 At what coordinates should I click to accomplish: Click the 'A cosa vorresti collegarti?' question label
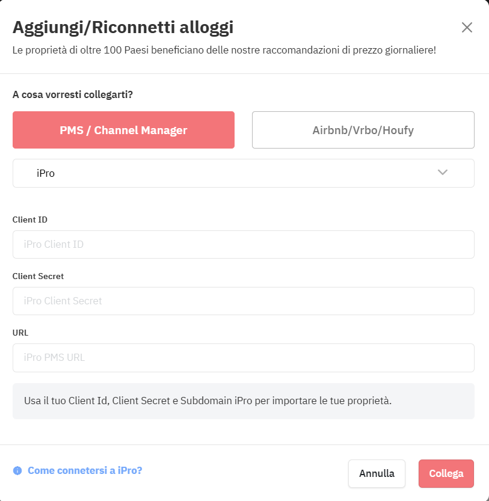pos(73,94)
